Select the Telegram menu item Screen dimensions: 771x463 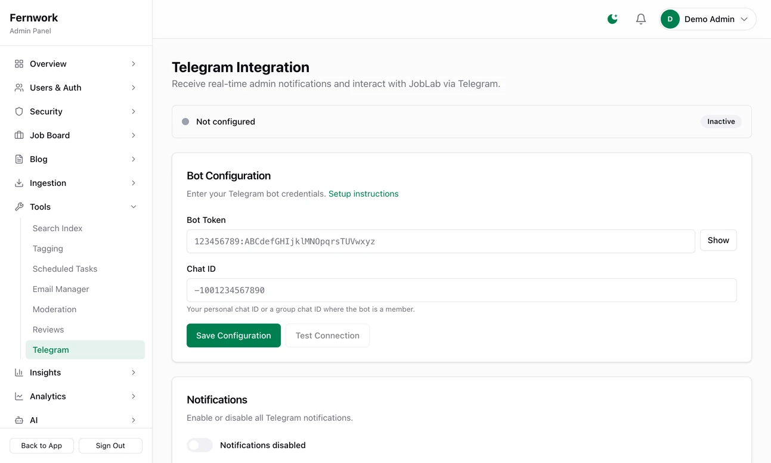(x=85, y=350)
